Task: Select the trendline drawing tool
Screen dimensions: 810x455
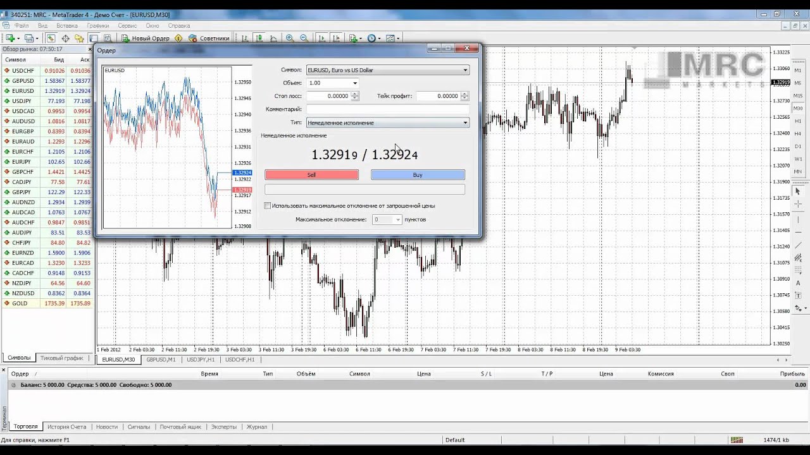Action: pos(798,244)
